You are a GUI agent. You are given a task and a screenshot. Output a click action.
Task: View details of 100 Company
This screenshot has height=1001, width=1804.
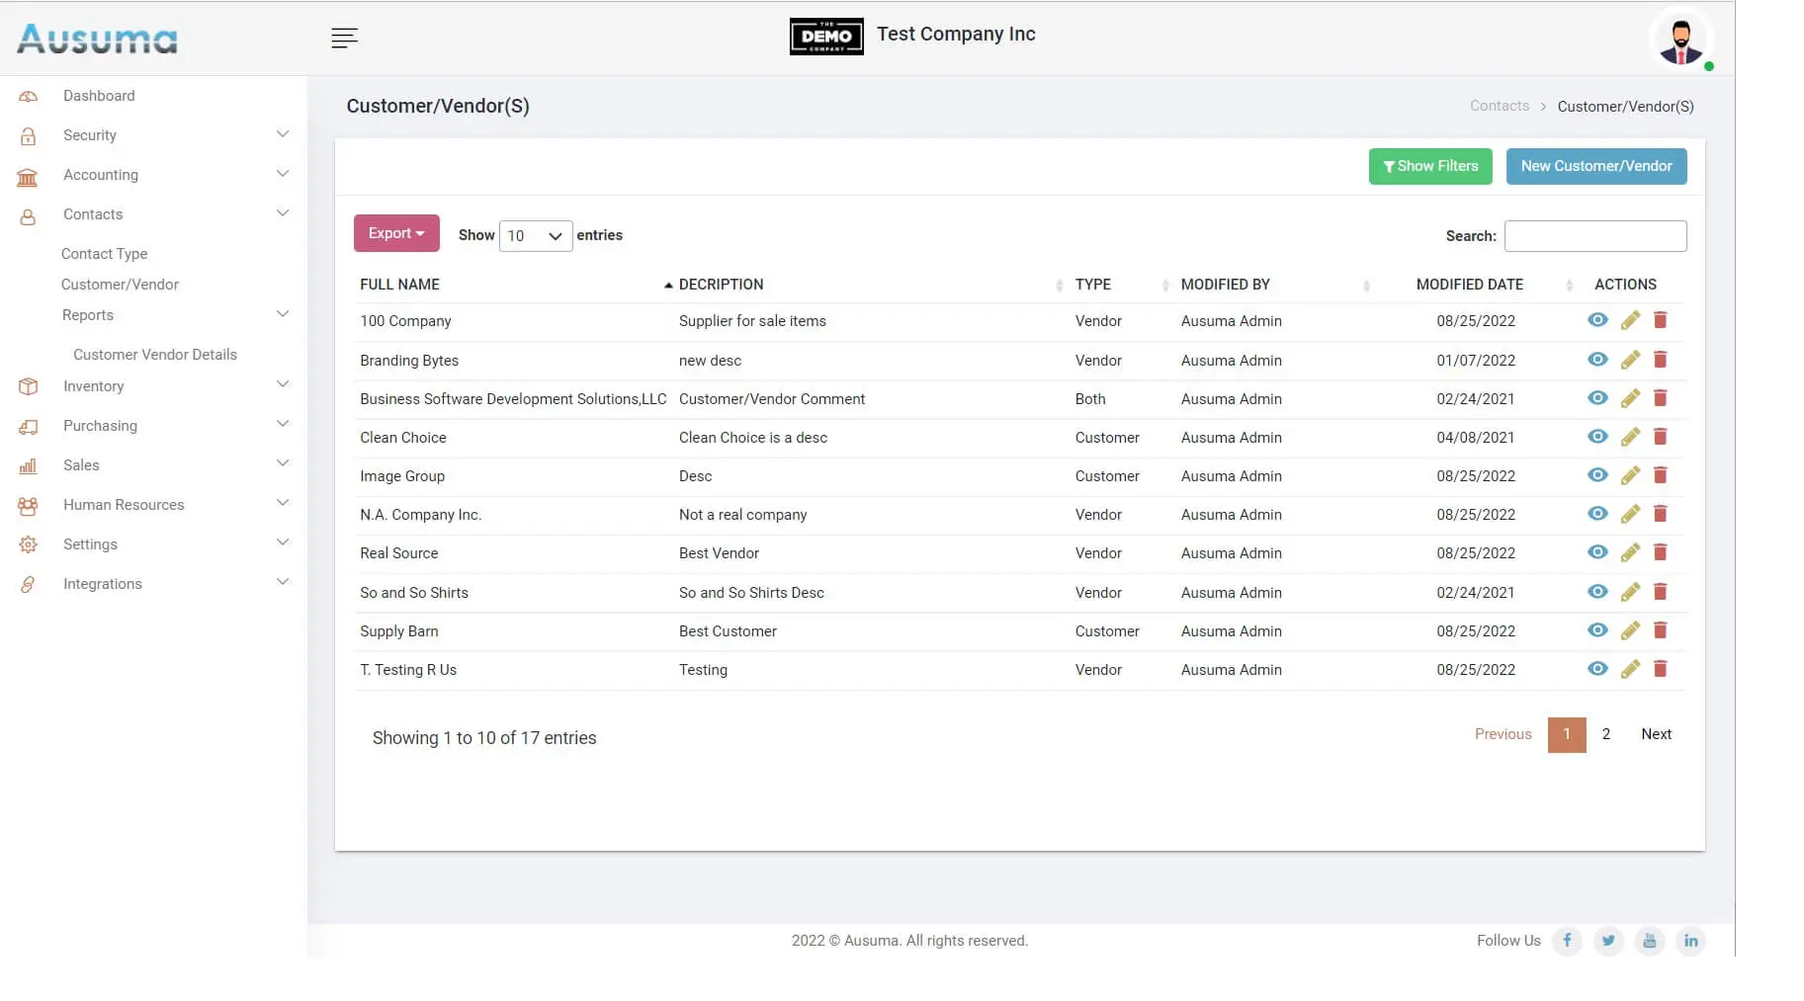(x=1597, y=320)
